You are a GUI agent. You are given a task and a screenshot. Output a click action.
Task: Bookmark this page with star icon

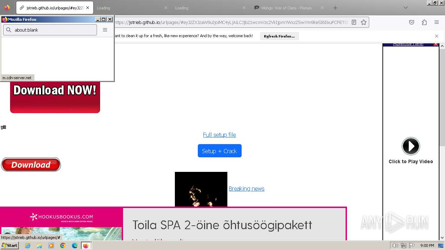[x=364, y=22]
